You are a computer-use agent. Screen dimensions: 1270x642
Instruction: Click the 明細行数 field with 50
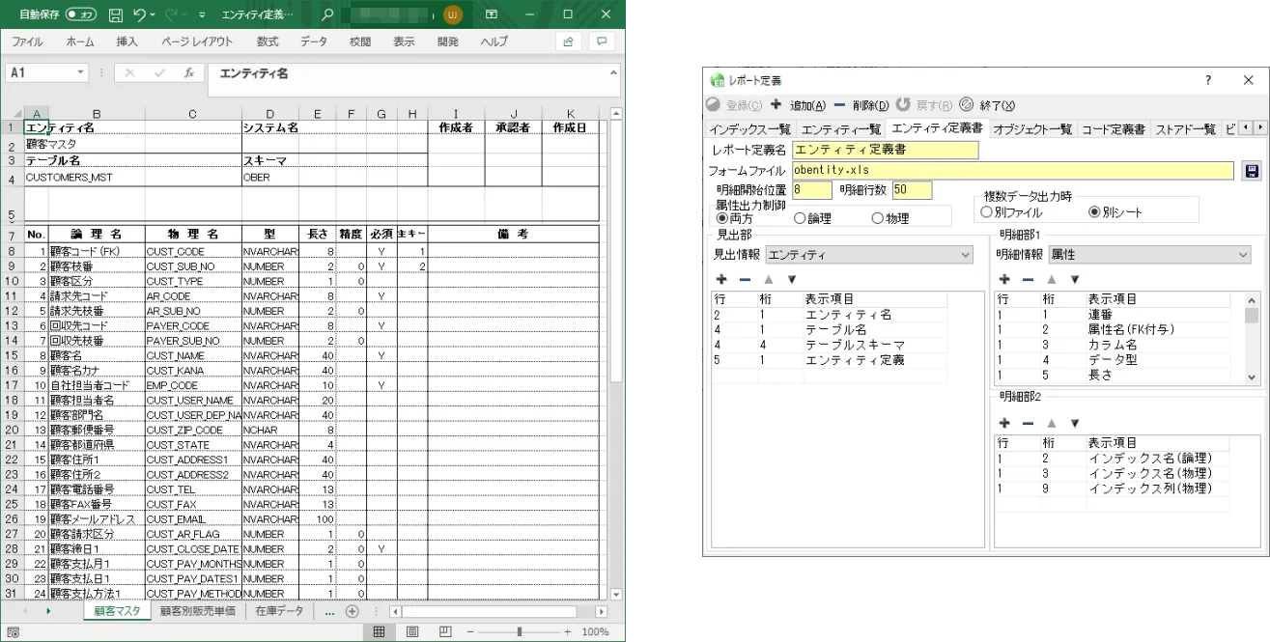(x=913, y=190)
